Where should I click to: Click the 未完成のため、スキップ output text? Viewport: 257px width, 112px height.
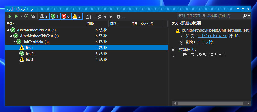coord(204,55)
